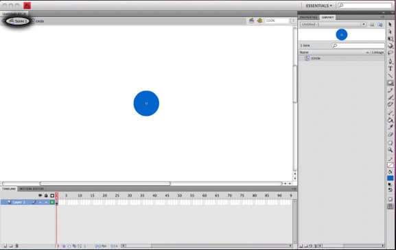
Task: Click New Folder icon in timeline
Action: 11,246
